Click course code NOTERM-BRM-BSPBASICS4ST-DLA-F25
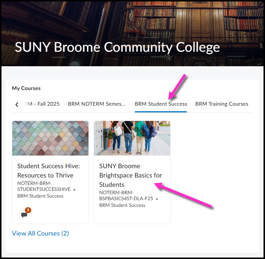This screenshot has height=259, width=265. [126, 196]
